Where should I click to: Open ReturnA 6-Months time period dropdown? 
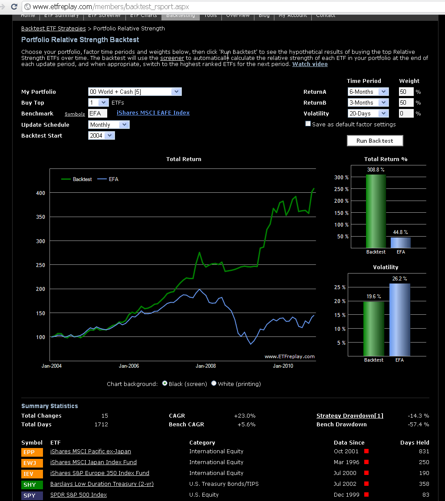[x=368, y=92]
